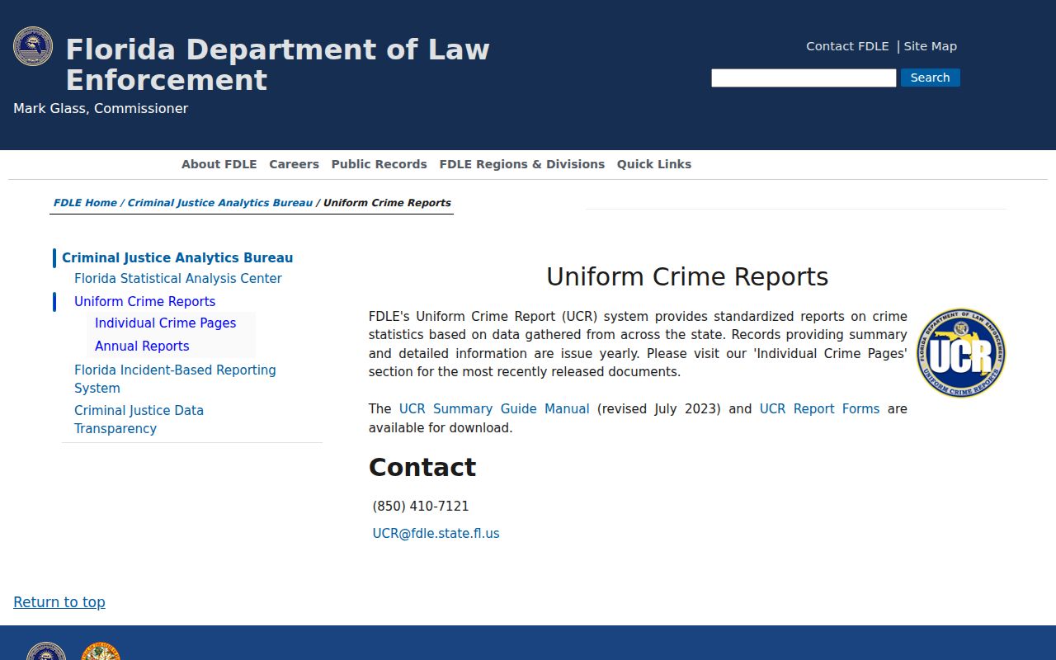Click the Search button
1056x660 pixels.
tap(931, 78)
